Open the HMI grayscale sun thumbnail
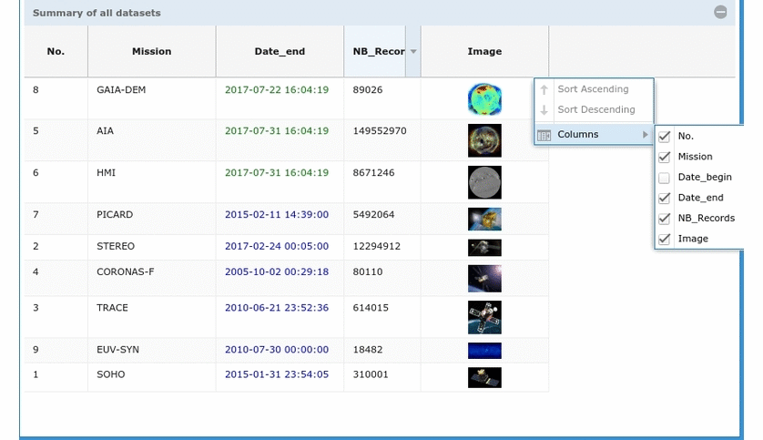 (x=484, y=182)
